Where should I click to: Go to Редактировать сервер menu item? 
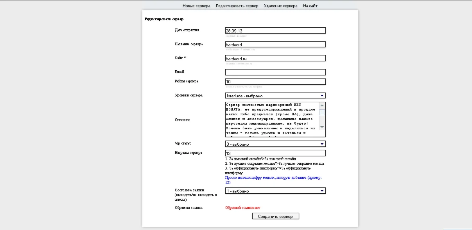coord(237,6)
